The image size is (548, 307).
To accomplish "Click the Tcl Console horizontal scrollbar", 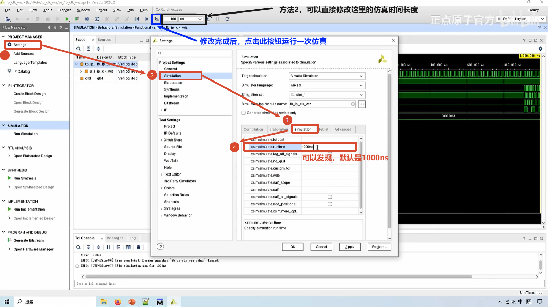I will pyautogui.click(x=279, y=277).
